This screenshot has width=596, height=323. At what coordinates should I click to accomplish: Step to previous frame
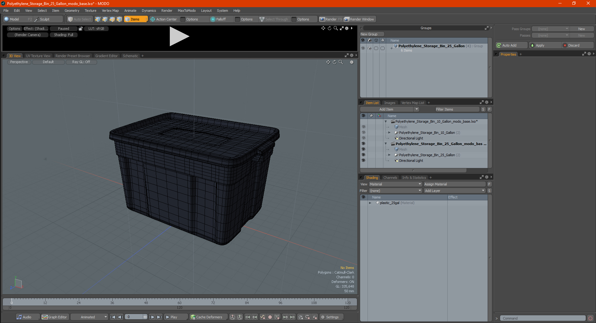(120, 317)
